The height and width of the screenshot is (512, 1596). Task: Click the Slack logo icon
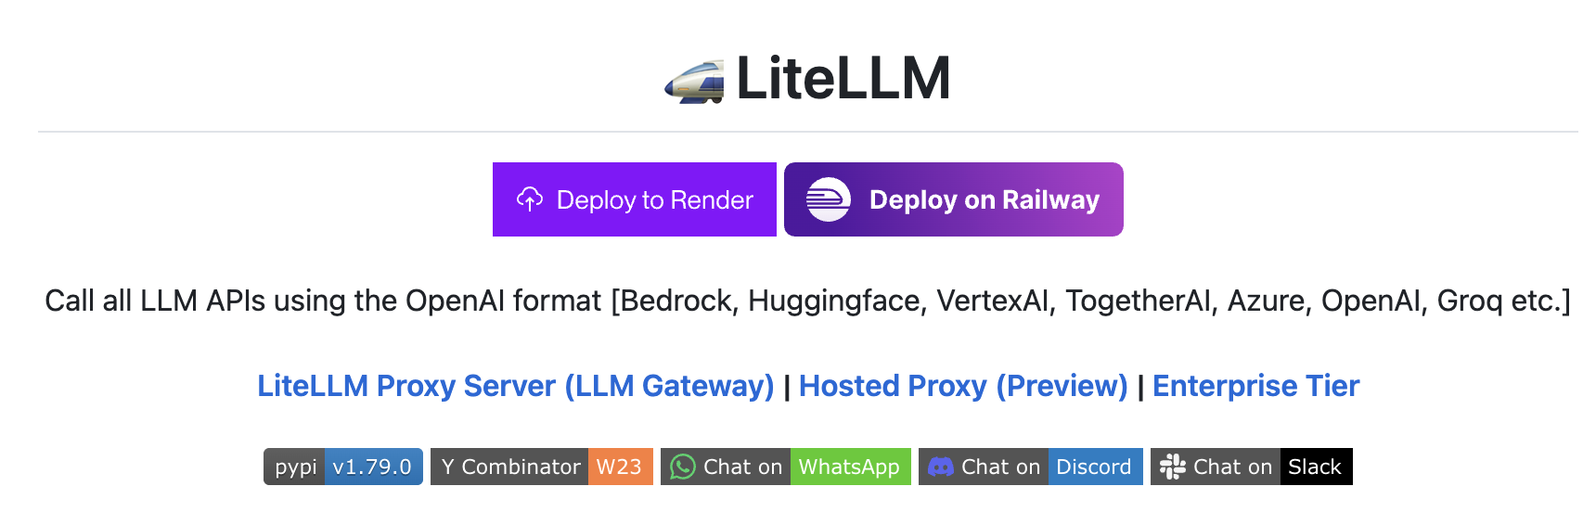tap(1173, 467)
